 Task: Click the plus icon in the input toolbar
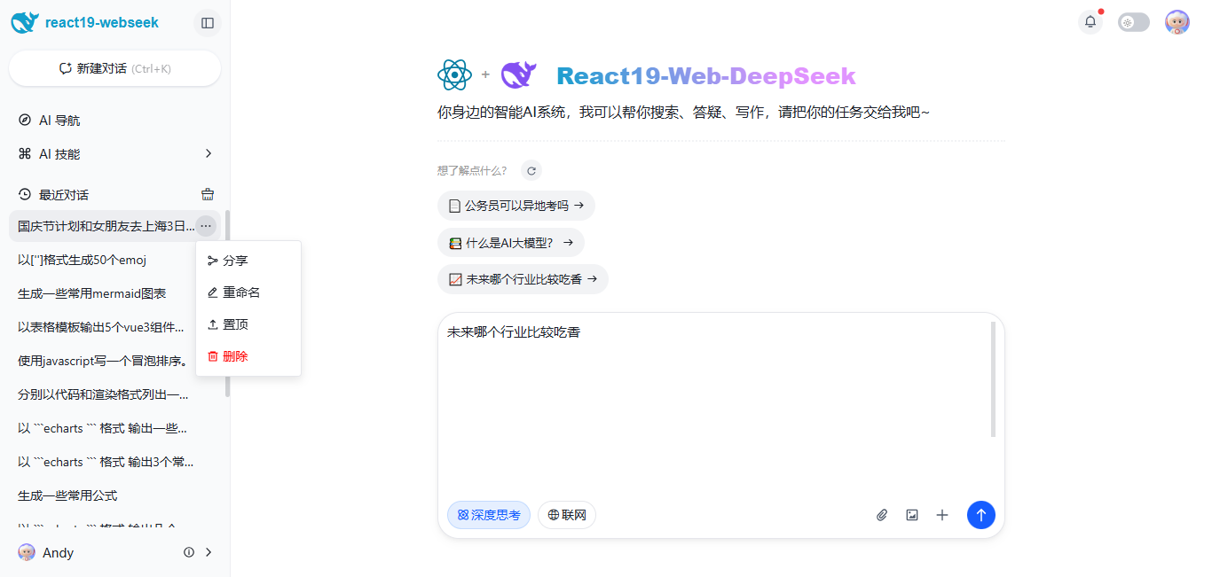click(x=942, y=515)
